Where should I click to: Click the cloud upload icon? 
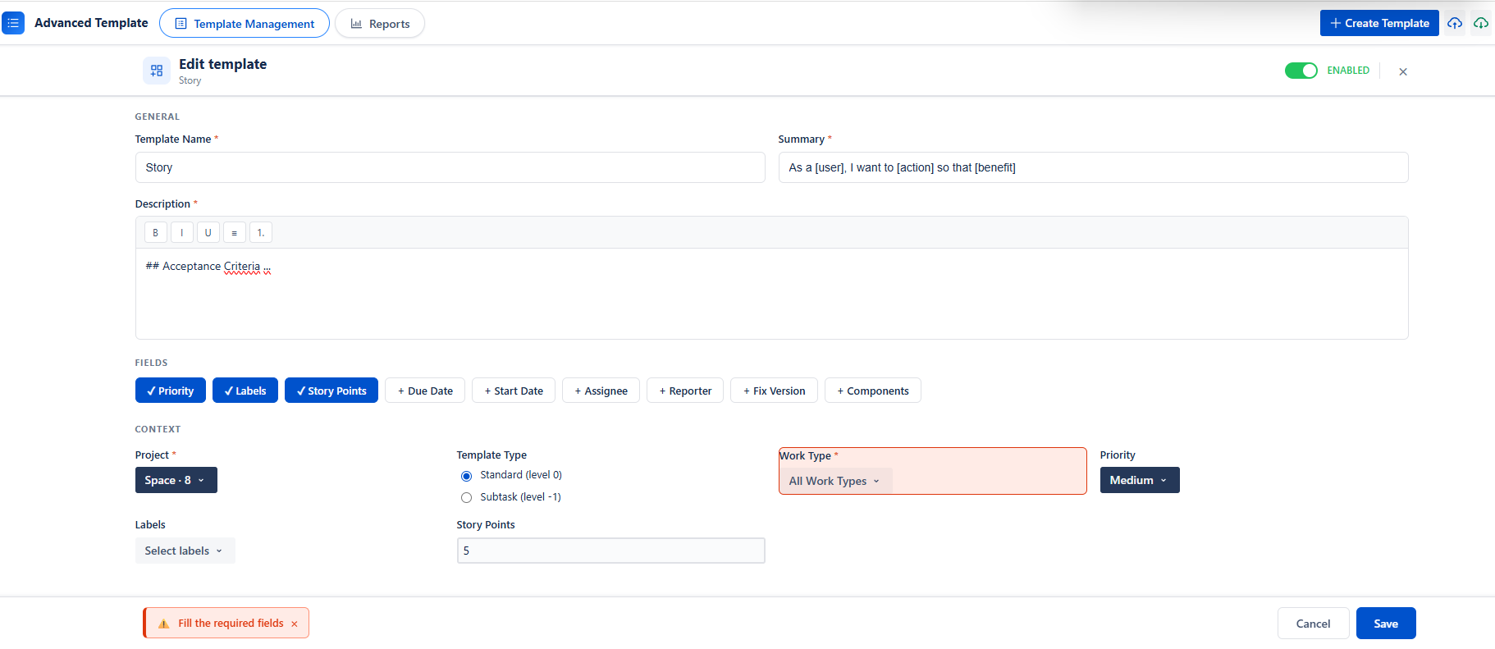point(1455,23)
